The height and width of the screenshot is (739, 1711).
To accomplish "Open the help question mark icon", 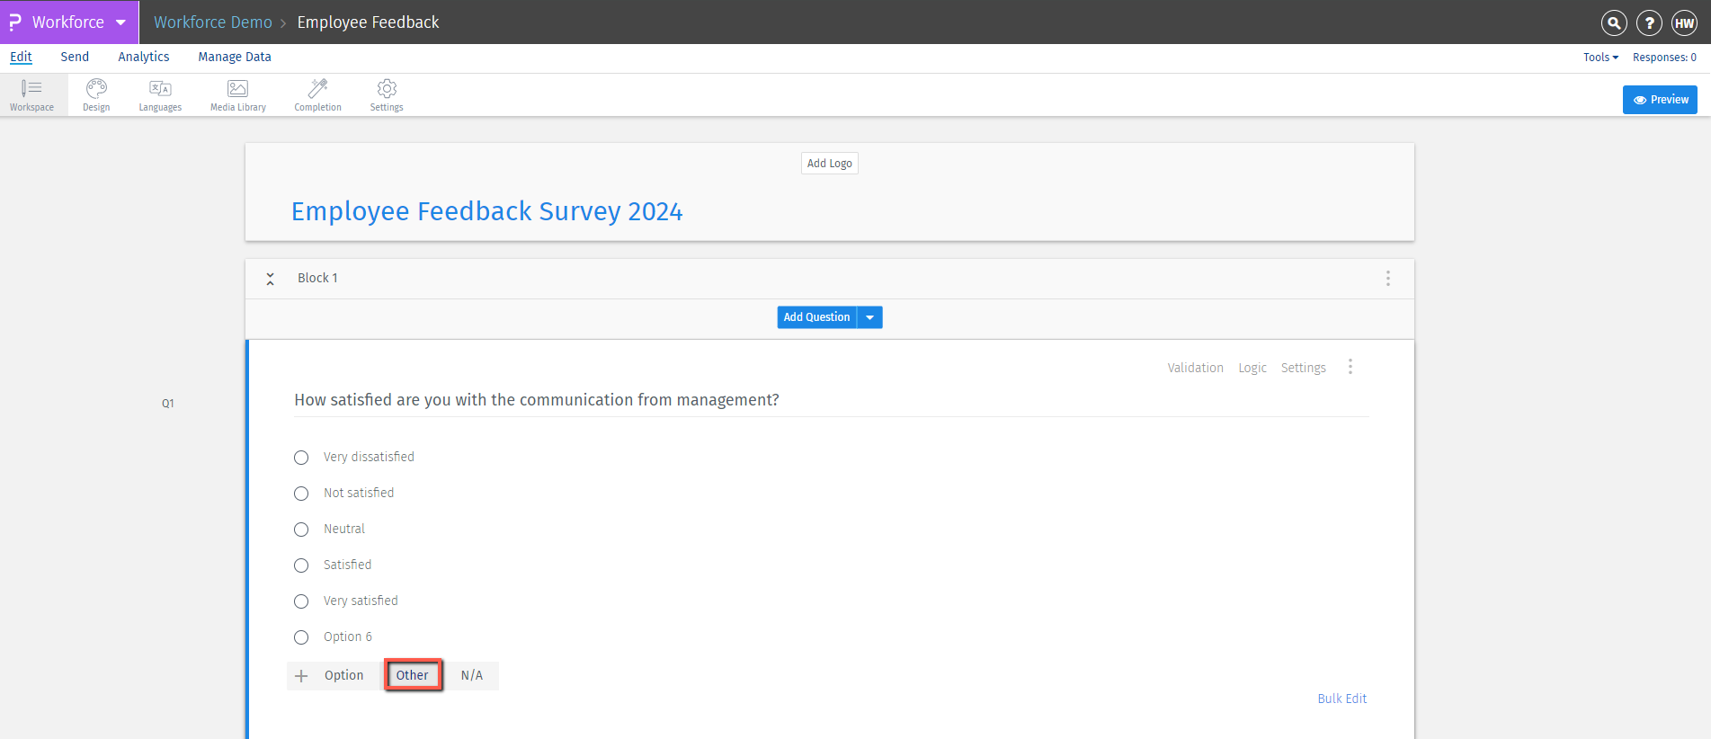I will (x=1649, y=23).
